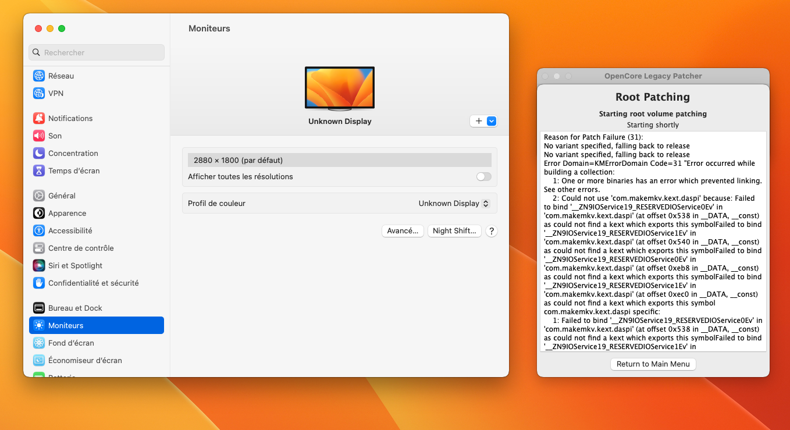This screenshot has width=790, height=430.
Task: Click the Économiseur d'écran icon
Action: [39, 360]
